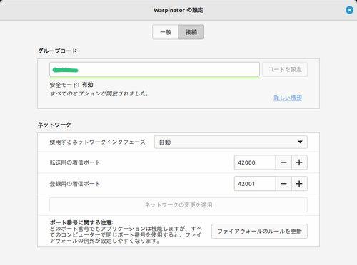Click ファイアウォールのルールを更新 button

click(259, 231)
